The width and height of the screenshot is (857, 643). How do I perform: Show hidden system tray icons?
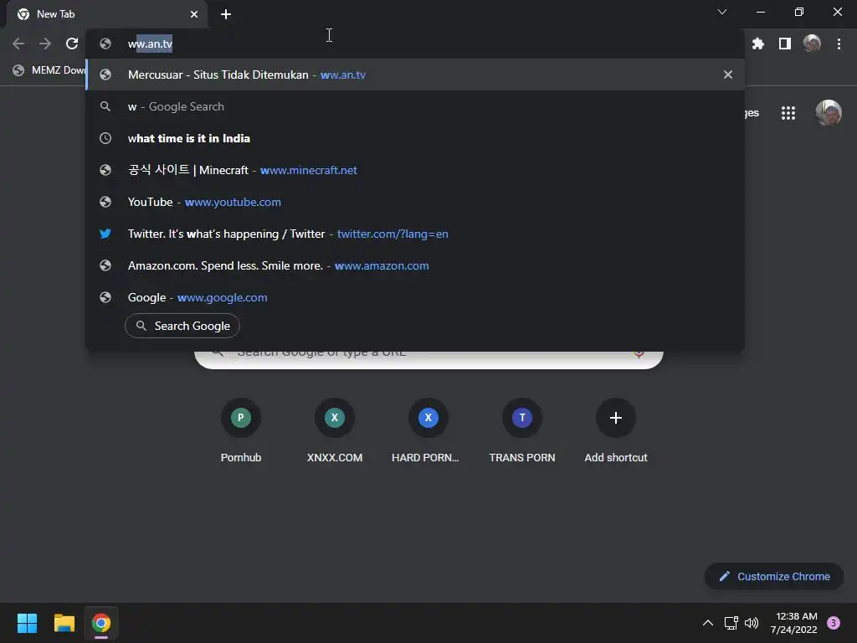[x=708, y=623]
